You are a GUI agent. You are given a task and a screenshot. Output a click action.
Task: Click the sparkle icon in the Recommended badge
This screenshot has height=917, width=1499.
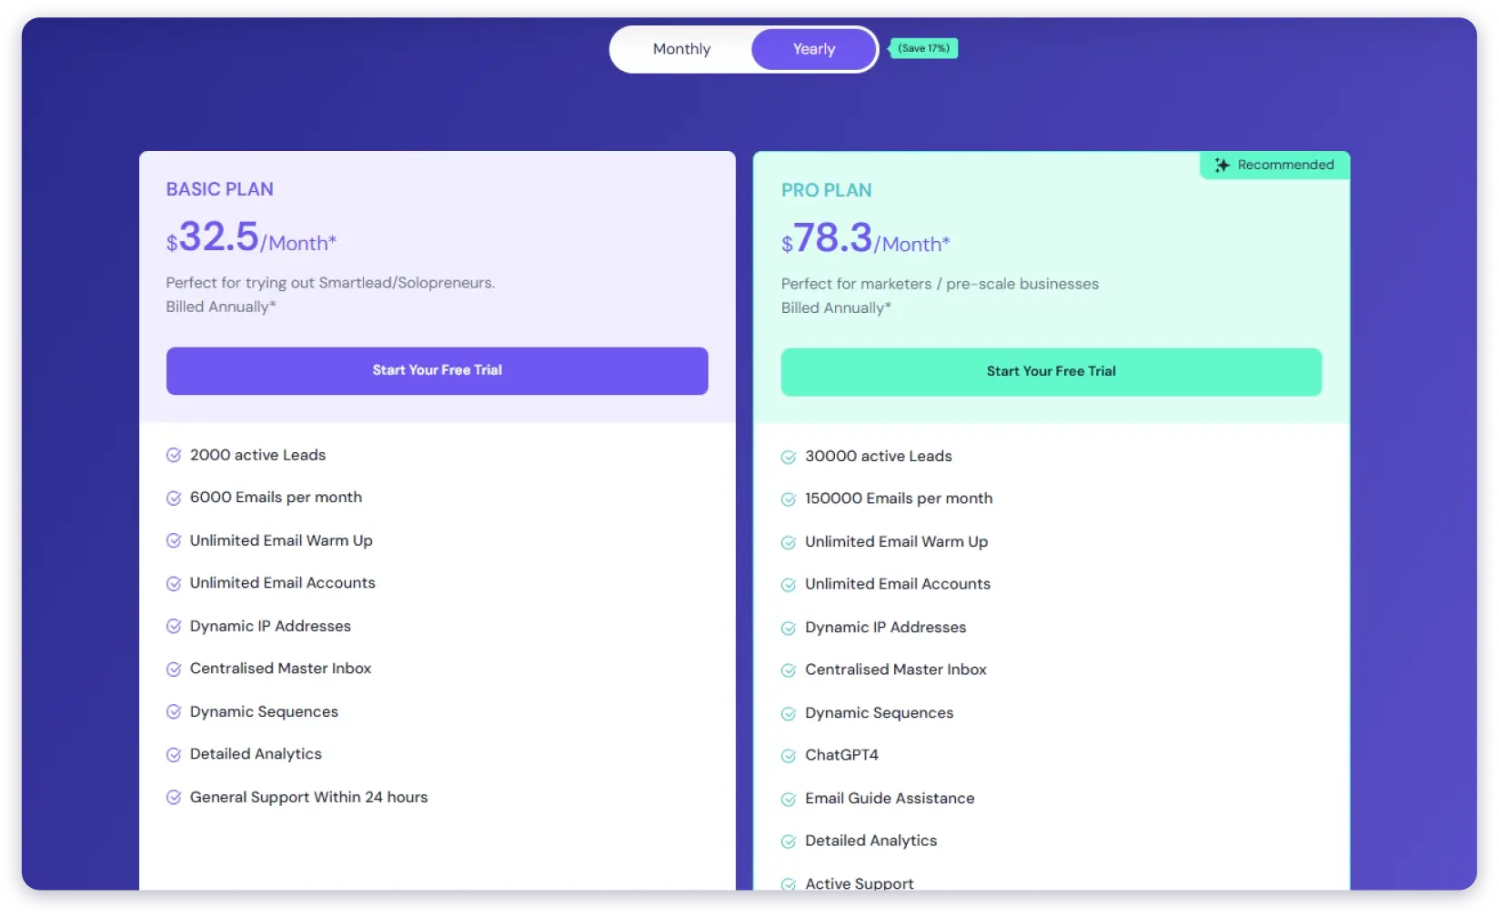1221,165
